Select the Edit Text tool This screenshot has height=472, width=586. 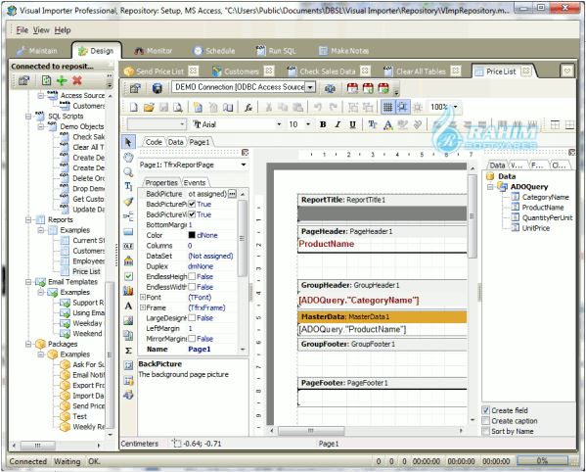128,187
